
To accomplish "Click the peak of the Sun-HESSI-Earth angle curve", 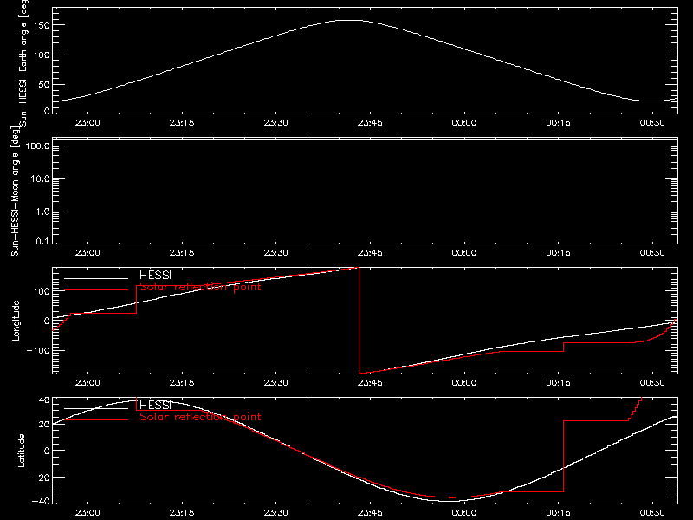I will 349,20.
